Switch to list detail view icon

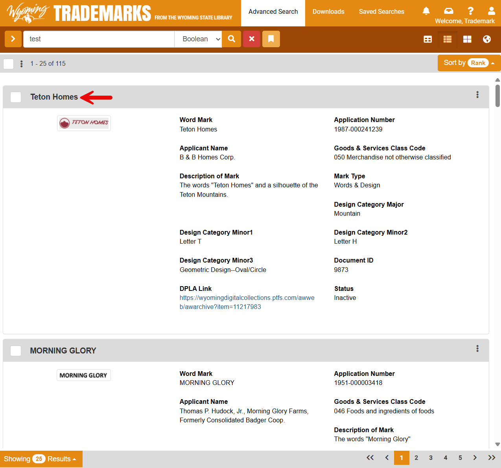[448, 39]
